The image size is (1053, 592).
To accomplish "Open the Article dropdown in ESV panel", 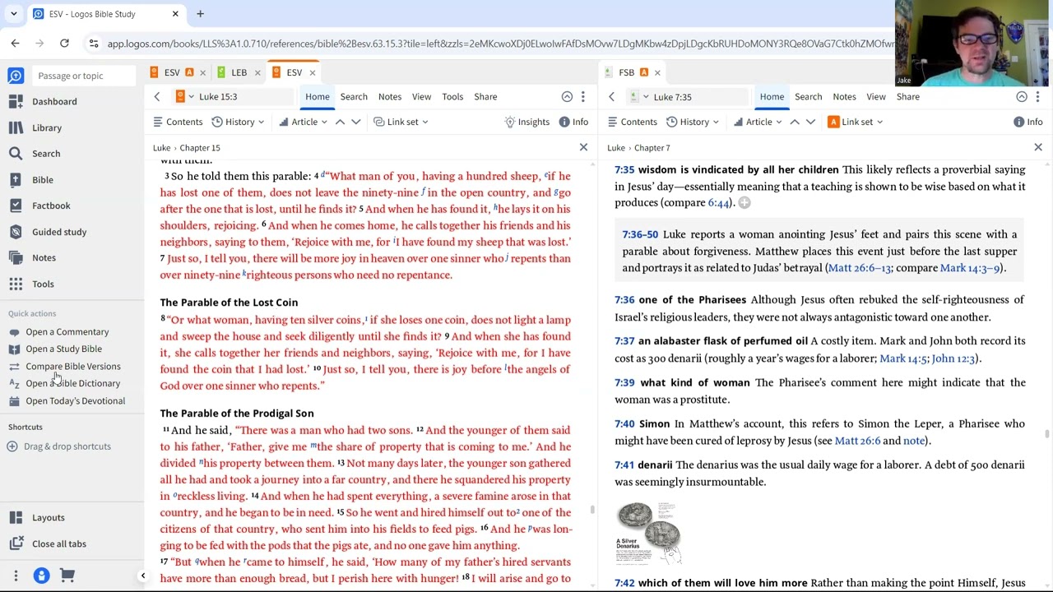I will [303, 122].
